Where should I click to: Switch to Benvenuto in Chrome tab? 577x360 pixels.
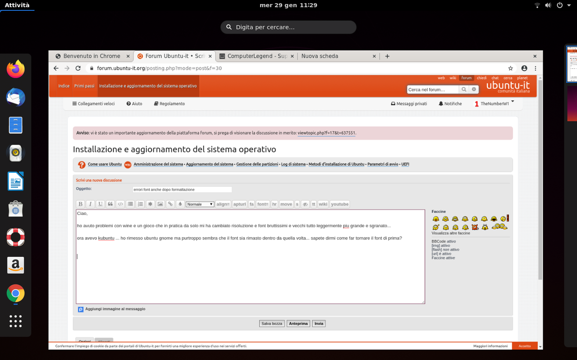click(92, 56)
